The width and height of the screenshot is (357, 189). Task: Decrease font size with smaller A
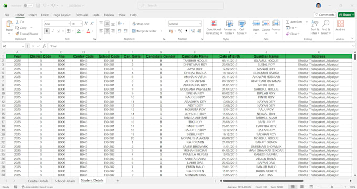[x=92, y=24]
